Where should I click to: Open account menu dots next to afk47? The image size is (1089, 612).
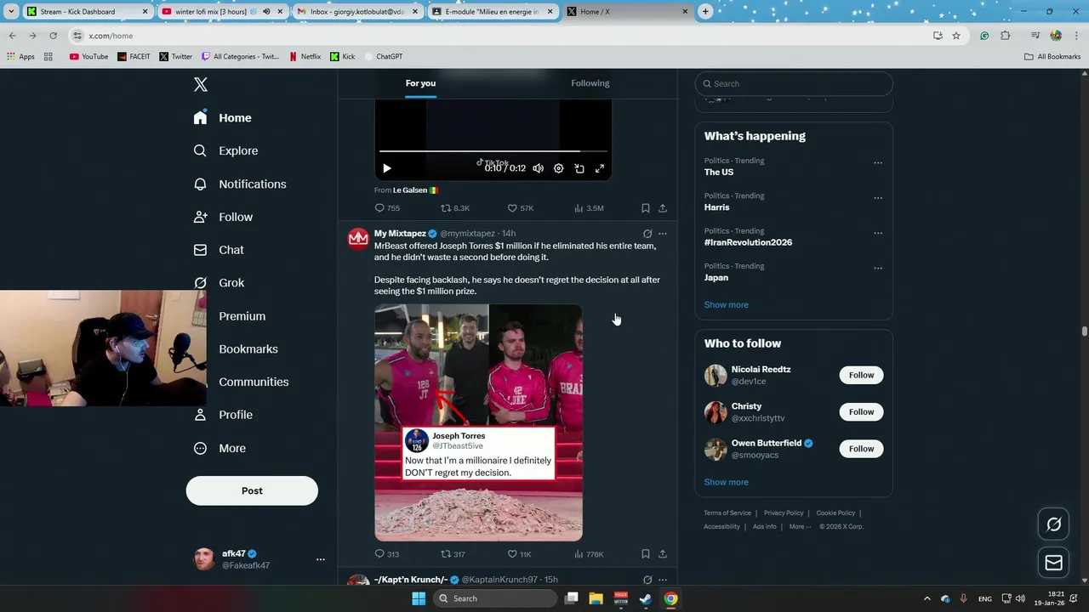coord(321,559)
